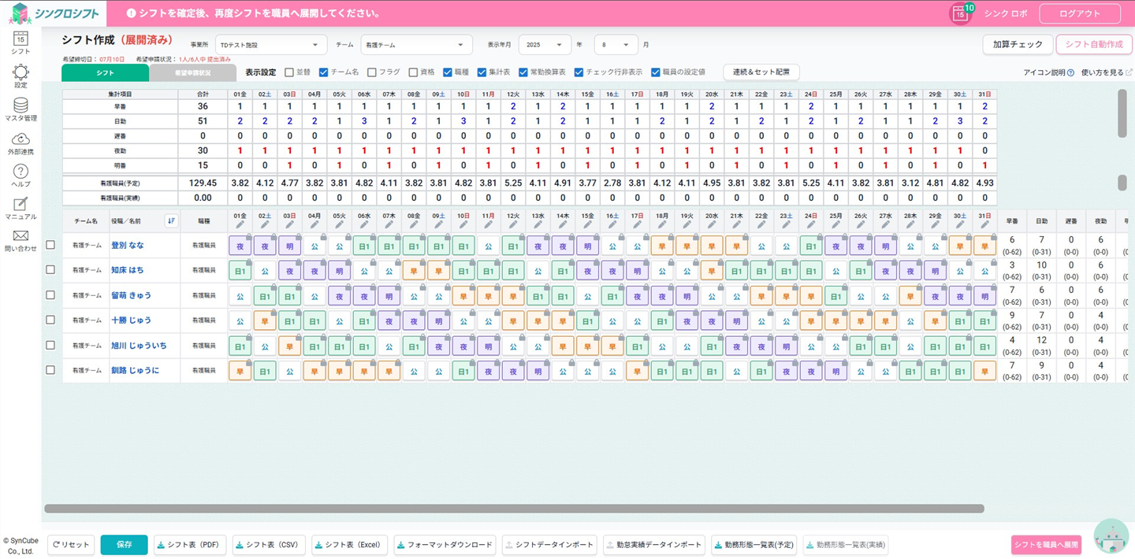Viewport: 1135px width, 559px height.
Task: Click the sort icon beside 役職／名前
Action: click(171, 221)
